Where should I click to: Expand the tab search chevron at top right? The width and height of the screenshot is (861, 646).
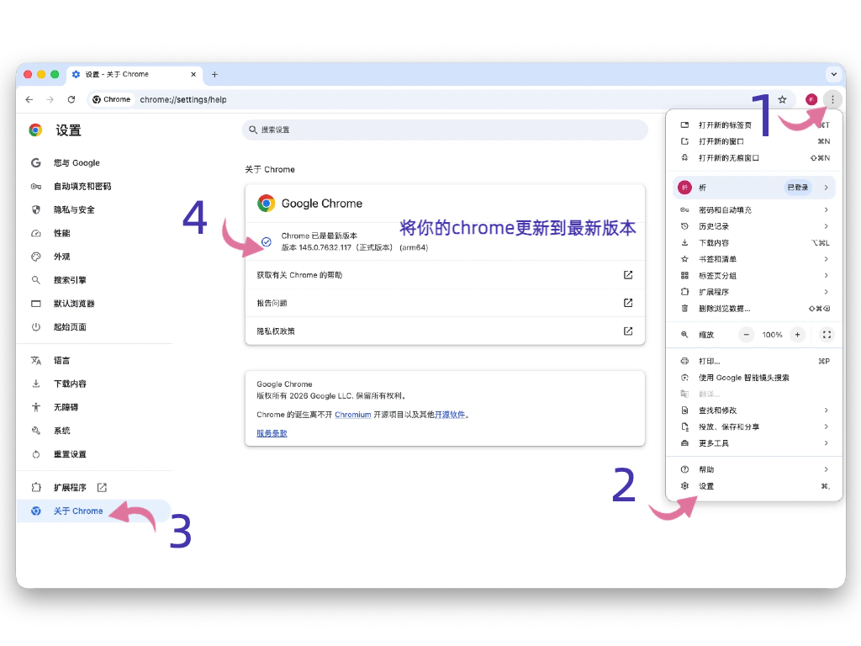[x=833, y=74]
